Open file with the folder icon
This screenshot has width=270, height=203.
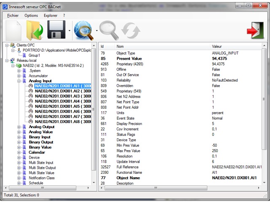[34, 30]
